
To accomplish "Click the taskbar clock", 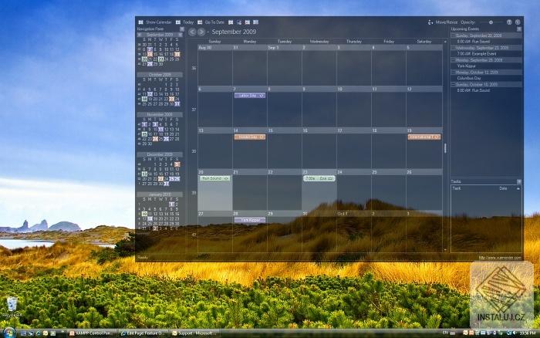I will coord(528,333).
